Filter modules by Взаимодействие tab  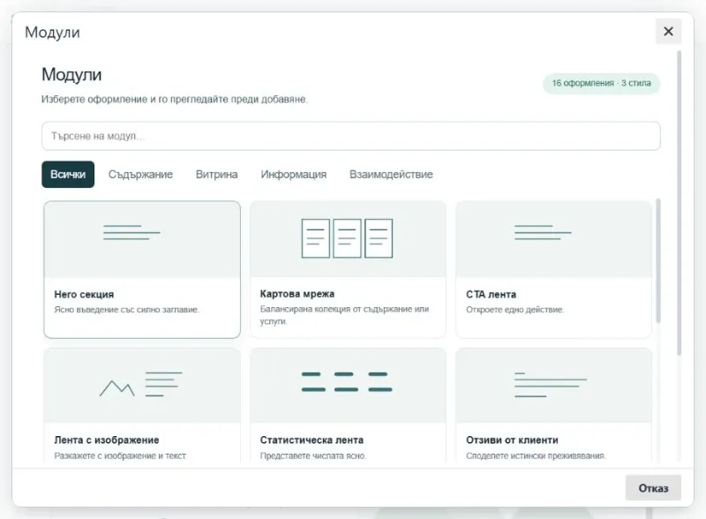[391, 175]
